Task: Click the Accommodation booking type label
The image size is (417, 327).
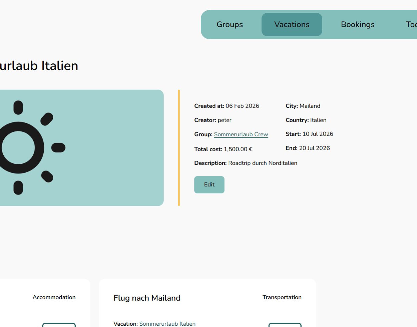Action: coord(54,297)
